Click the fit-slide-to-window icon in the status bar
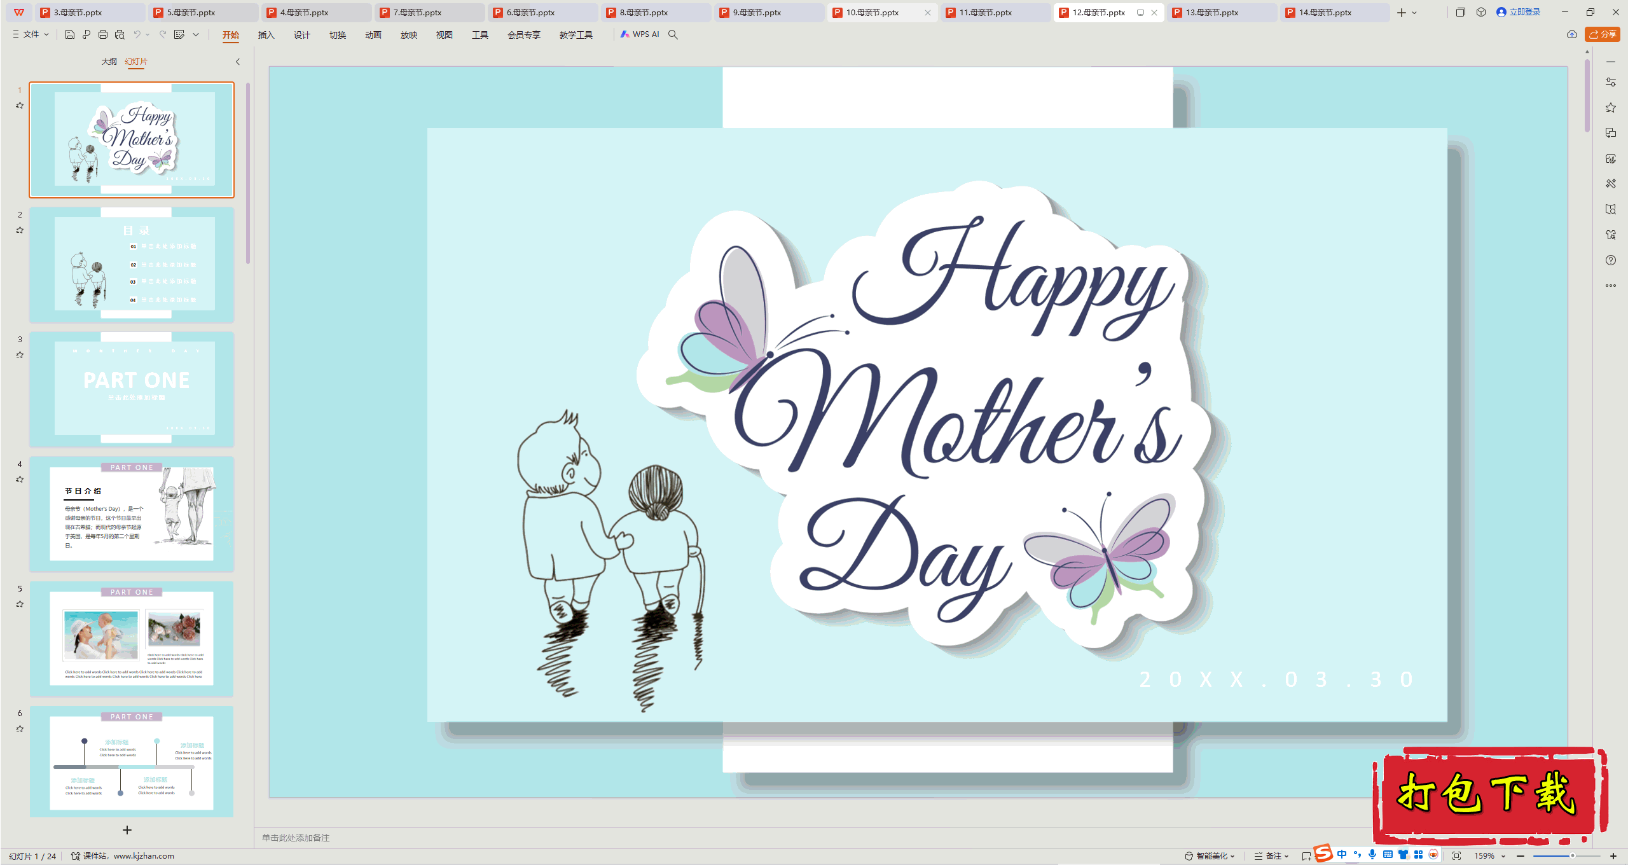 [1457, 856]
